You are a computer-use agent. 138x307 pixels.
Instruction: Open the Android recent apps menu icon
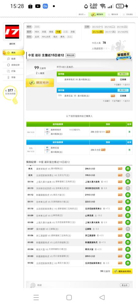[36, 297]
